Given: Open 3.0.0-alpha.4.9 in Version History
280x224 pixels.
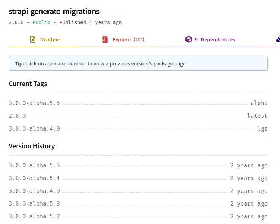Looking at the screenshot, I should tap(34, 191).
